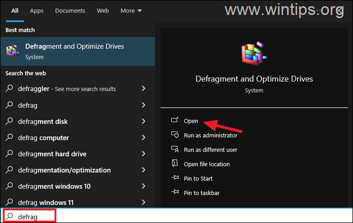Expand the defragment disk suggestion arrow

click(143, 122)
